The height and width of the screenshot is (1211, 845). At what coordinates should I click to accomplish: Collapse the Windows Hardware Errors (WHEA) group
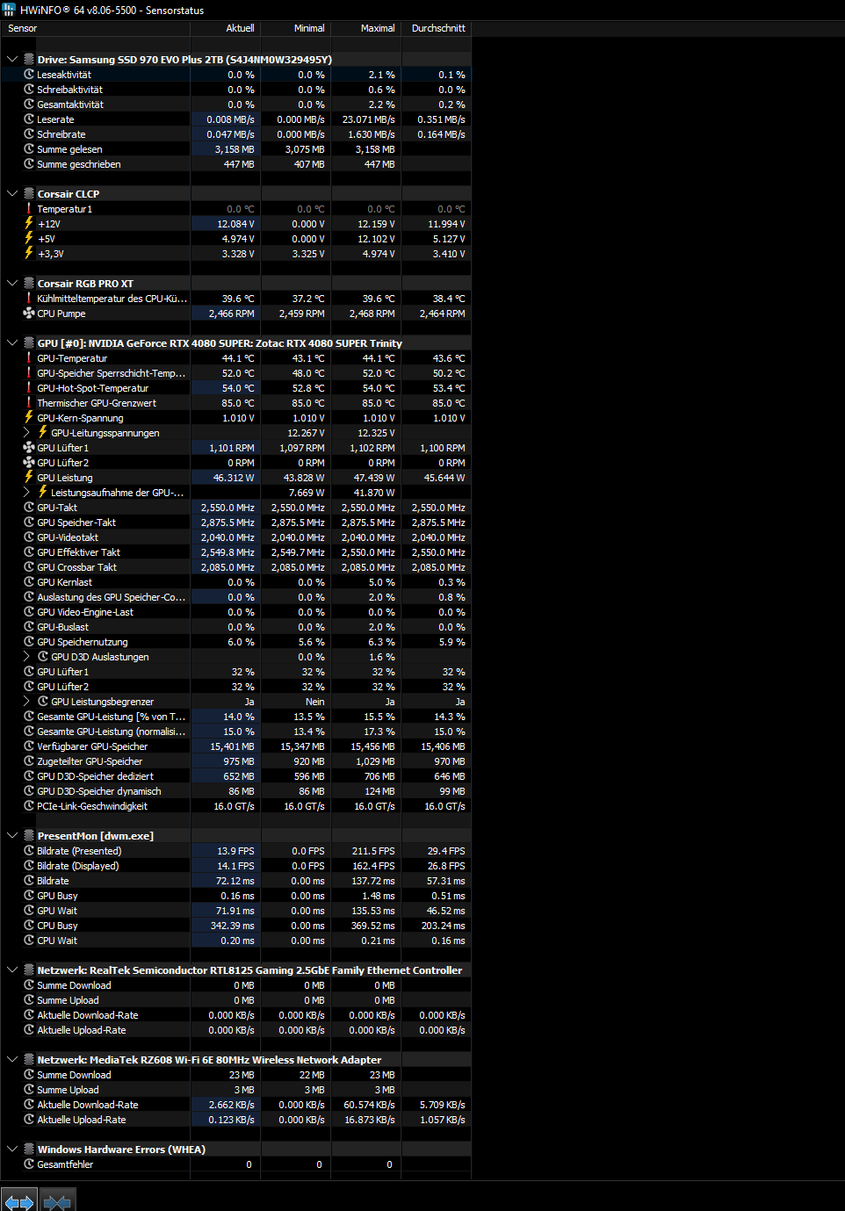coord(12,1150)
